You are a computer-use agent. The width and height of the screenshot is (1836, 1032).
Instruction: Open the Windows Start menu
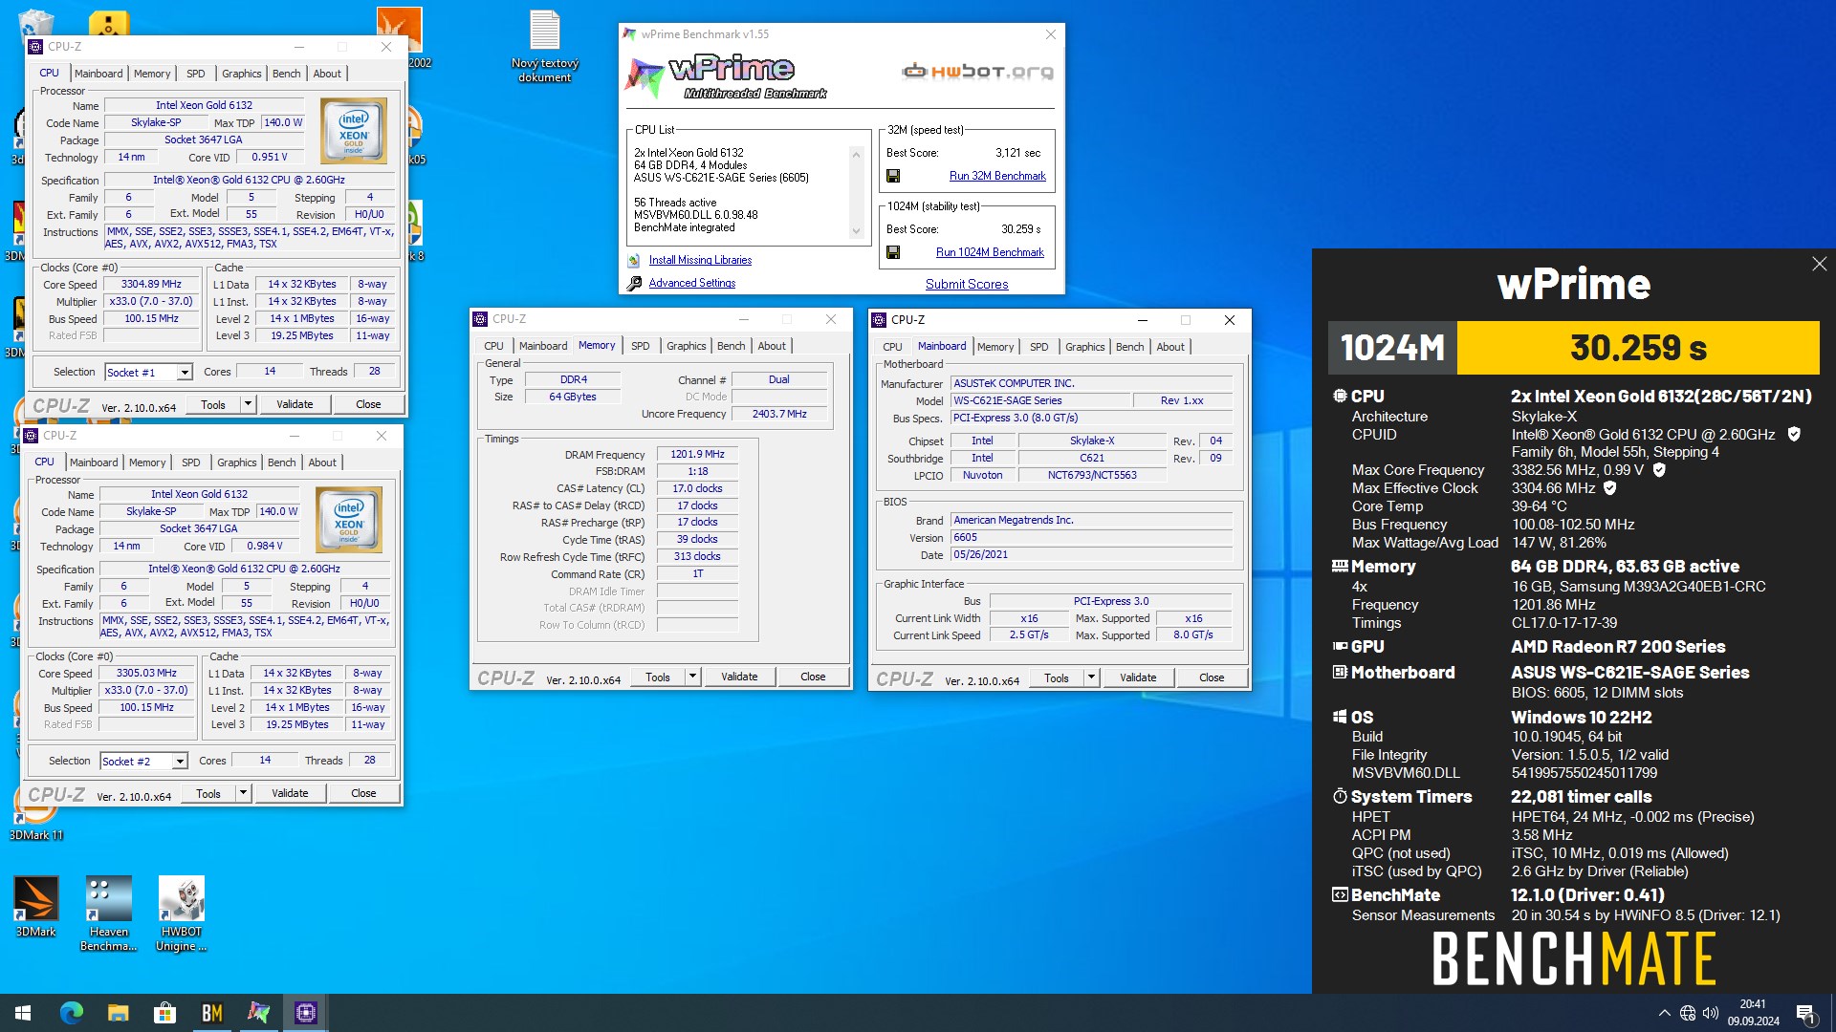coord(23,1013)
